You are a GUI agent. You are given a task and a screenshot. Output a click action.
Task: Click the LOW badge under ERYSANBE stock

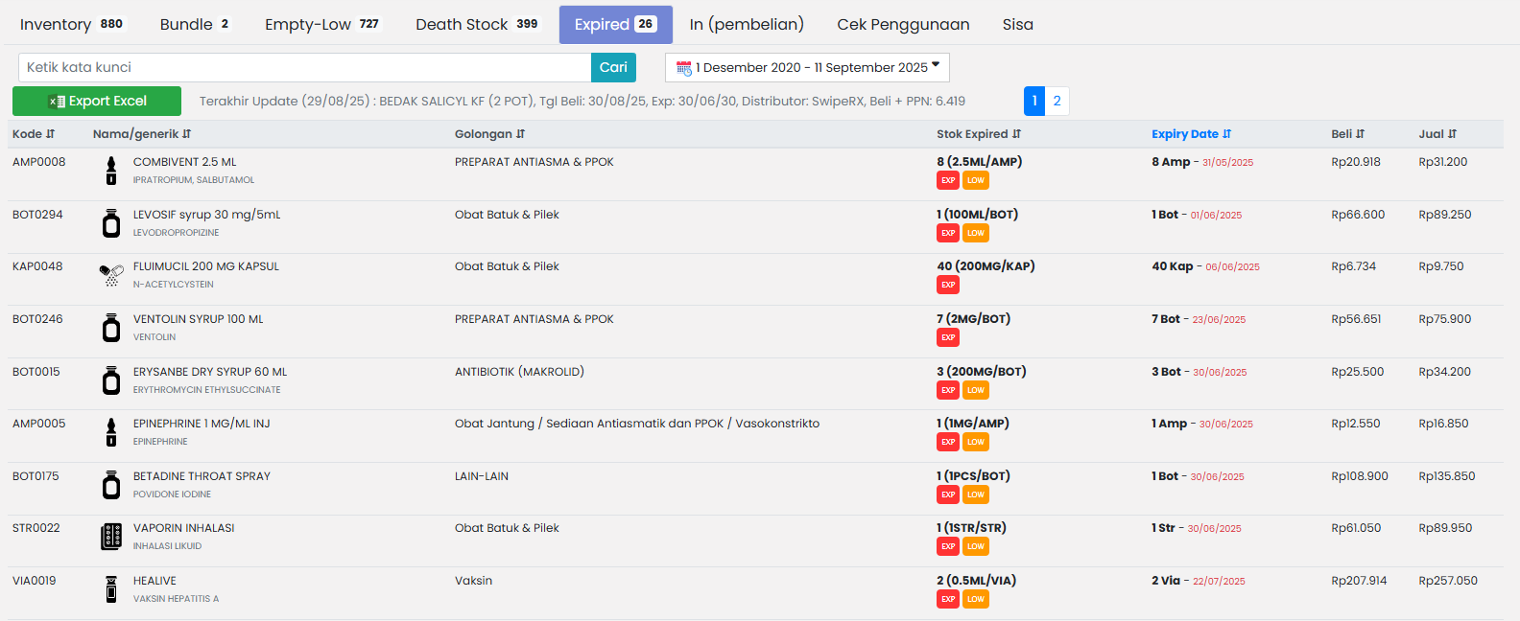[975, 390]
